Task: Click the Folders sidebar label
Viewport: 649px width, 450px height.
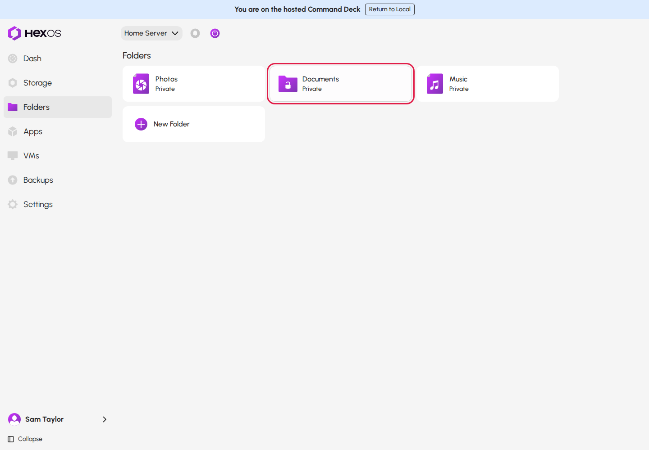Action: coord(37,107)
